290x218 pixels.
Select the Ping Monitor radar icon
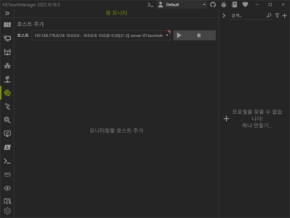click(7, 93)
